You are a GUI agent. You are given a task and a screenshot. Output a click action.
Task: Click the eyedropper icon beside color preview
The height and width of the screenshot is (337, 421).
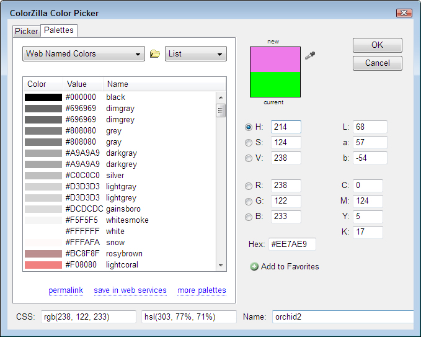coord(311,56)
